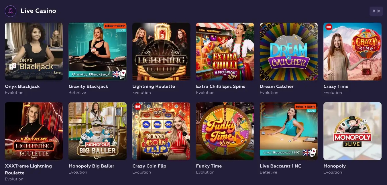The width and height of the screenshot is (387, 185).
Task: Click the Crazy Time title link
Action: tap(336, 86)
